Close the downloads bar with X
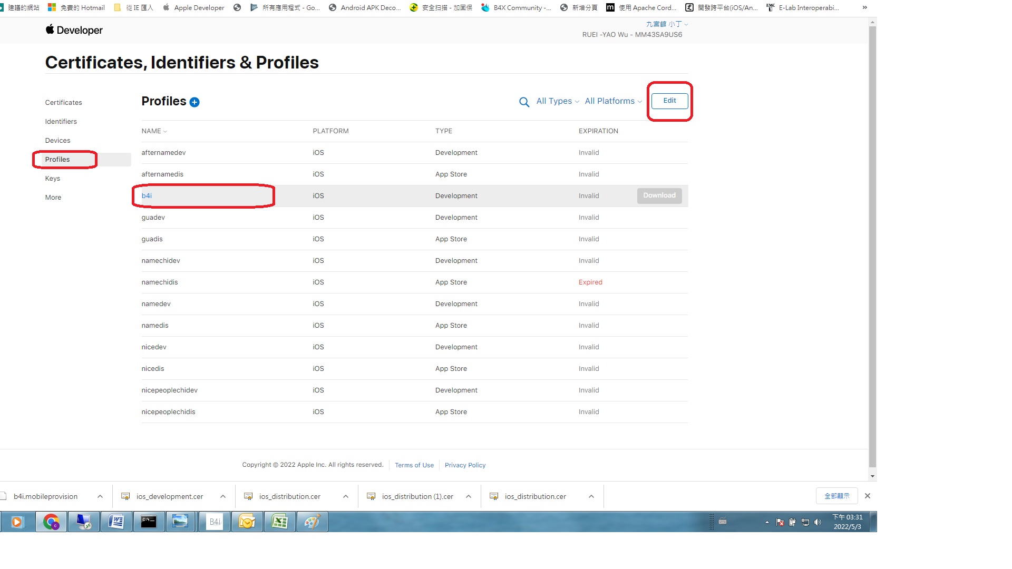Screen dimensions: 1012x569 click(868, 496)
